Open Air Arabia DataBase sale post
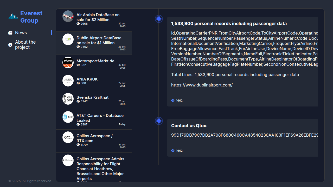333x187 pixels. 98,17
